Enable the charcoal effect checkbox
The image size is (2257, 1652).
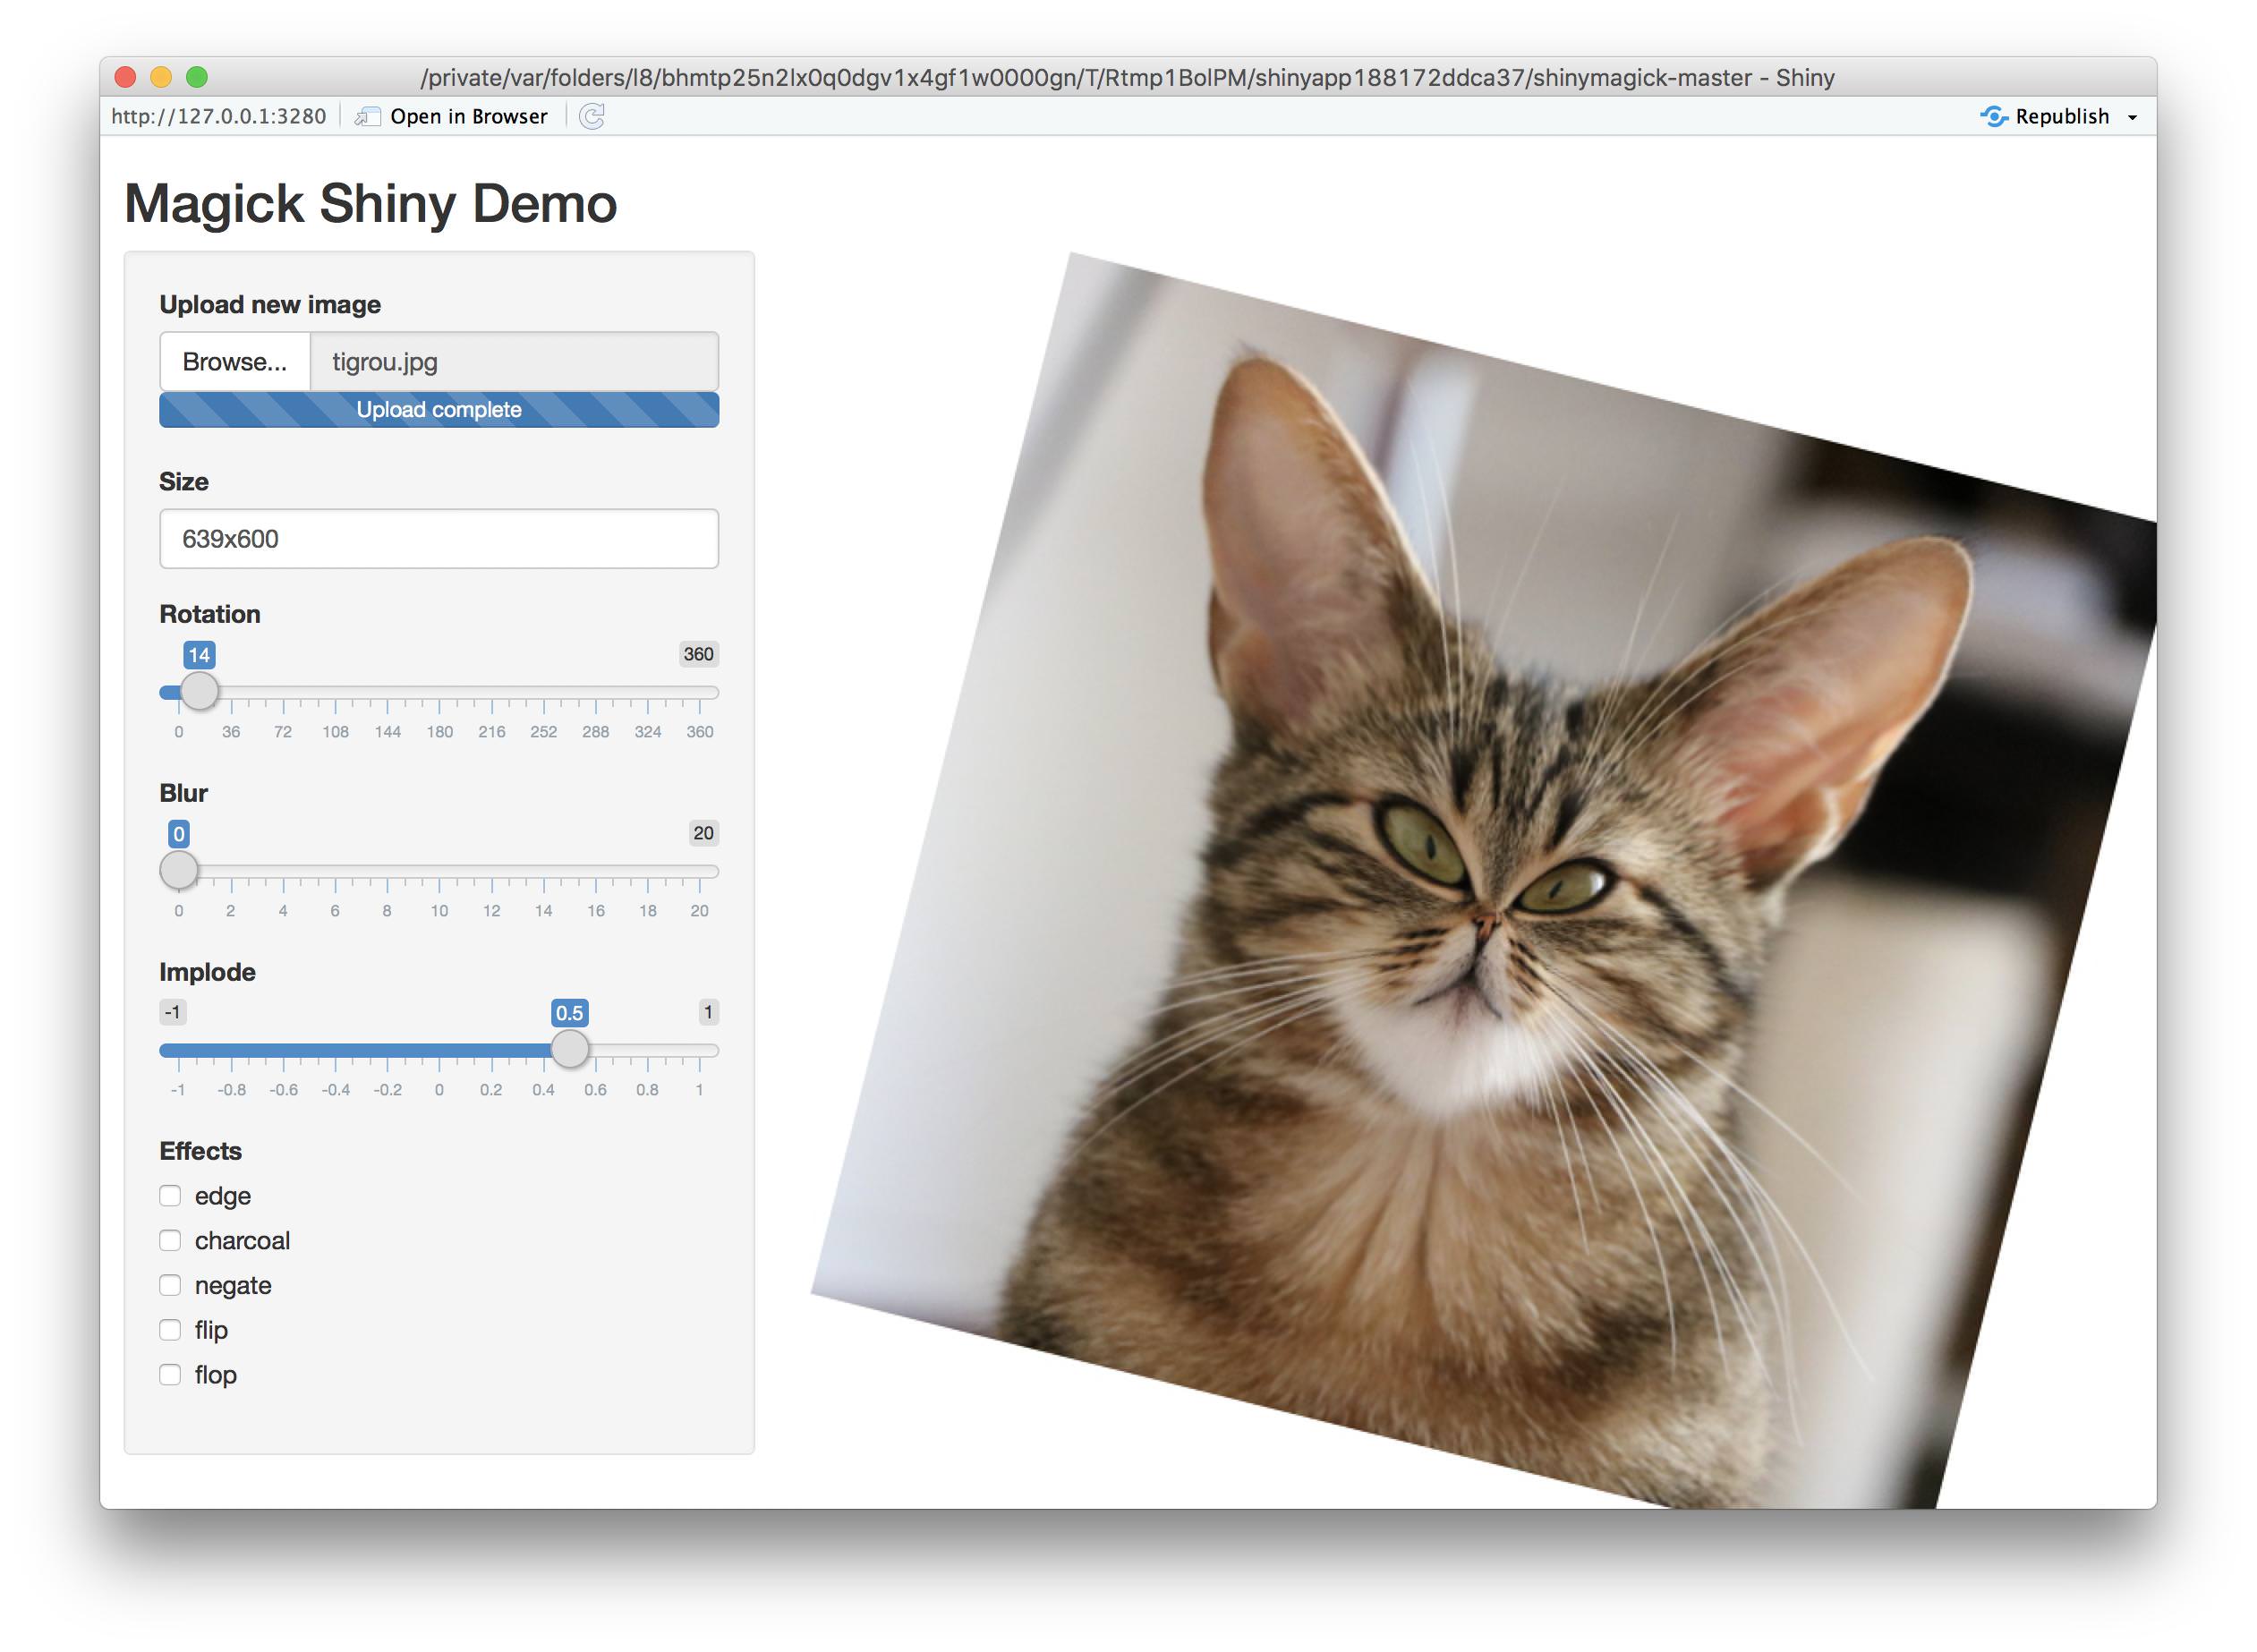pyautogui.click(x=170, y=1241)
